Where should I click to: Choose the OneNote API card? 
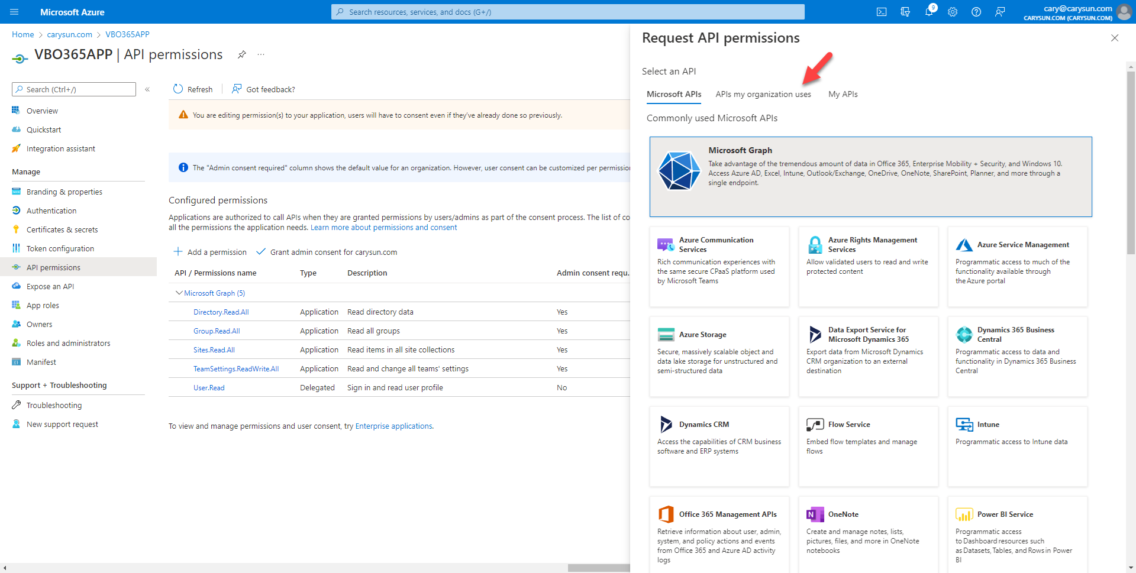[869, 535]
